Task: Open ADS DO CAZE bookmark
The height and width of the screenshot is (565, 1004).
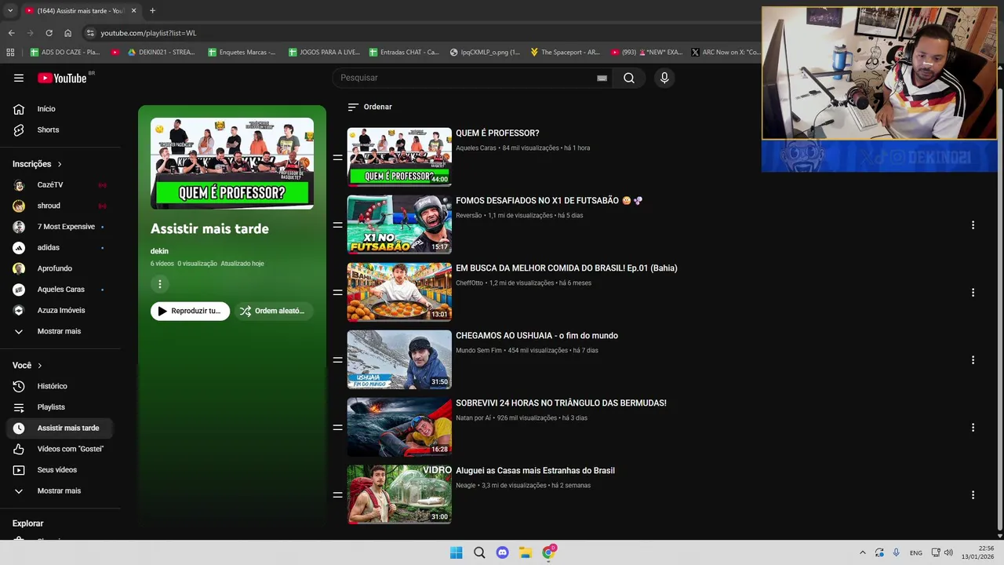Action: point(65,53)
